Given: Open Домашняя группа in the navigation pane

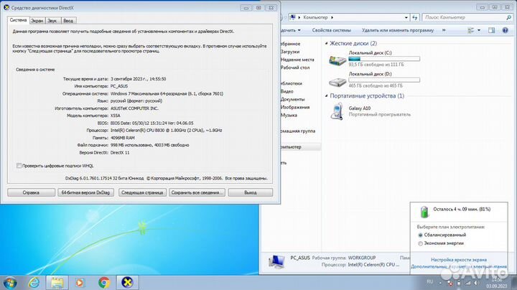Looking at the screenshot, I should pyautogui.click(x=297, y=131).
